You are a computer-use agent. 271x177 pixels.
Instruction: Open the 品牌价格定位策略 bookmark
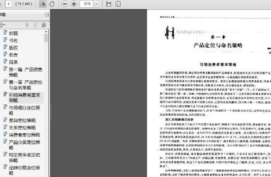[x=24, y=170]
